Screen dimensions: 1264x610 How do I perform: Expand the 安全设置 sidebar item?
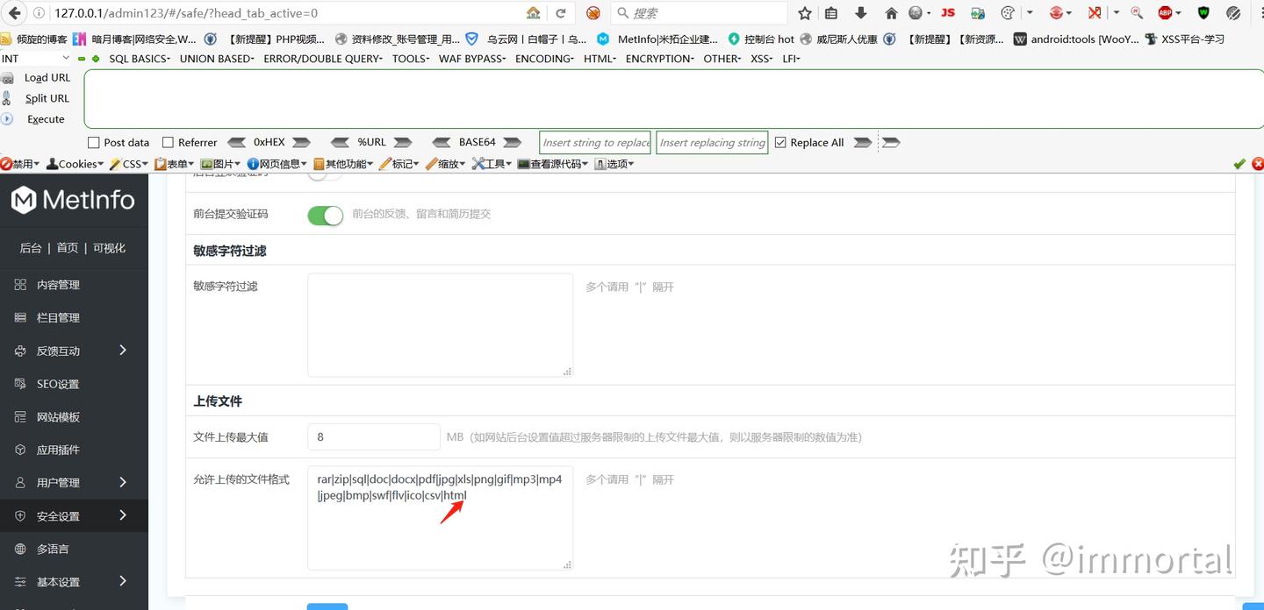pos(74,516)
